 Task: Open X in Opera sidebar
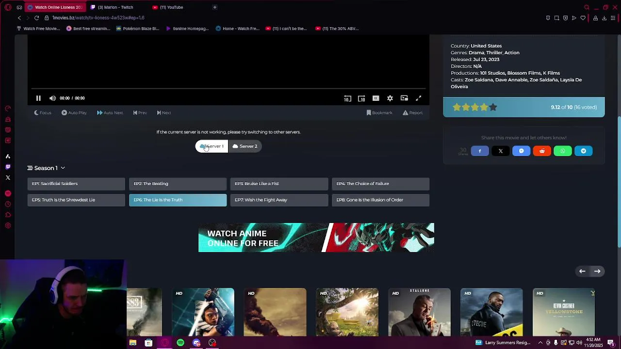(8, 177)
